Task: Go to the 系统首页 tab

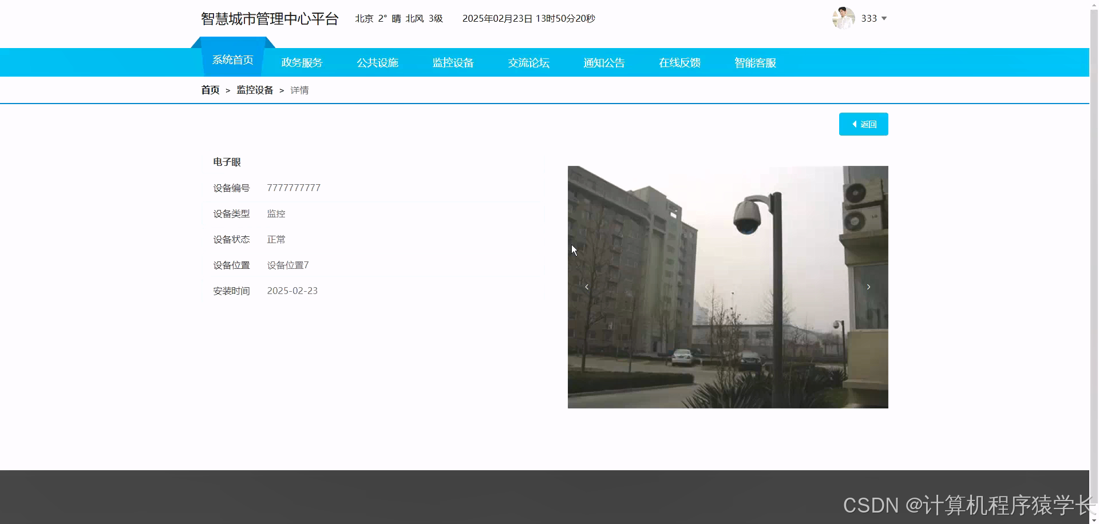Action: tap(233, 59)
